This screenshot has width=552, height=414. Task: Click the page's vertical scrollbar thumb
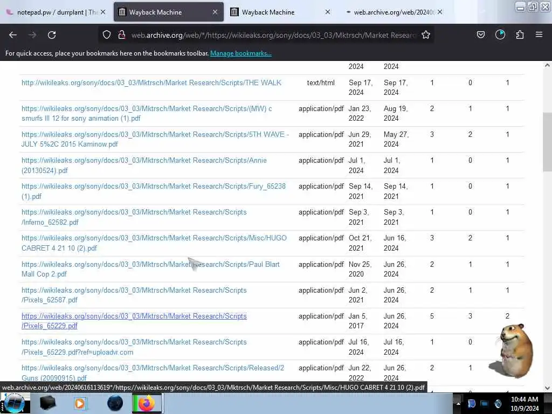[547, 142]
